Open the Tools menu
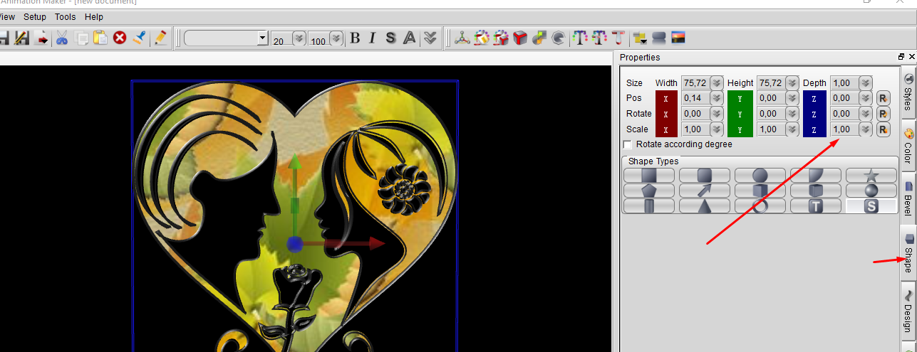Screen dimensions: 917x352 pyautogui.click(x=65, y=16)
